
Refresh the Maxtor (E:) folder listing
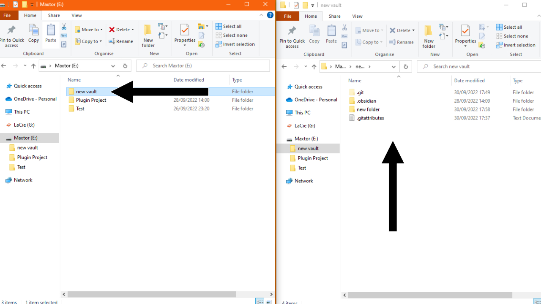tap(125, 66)
